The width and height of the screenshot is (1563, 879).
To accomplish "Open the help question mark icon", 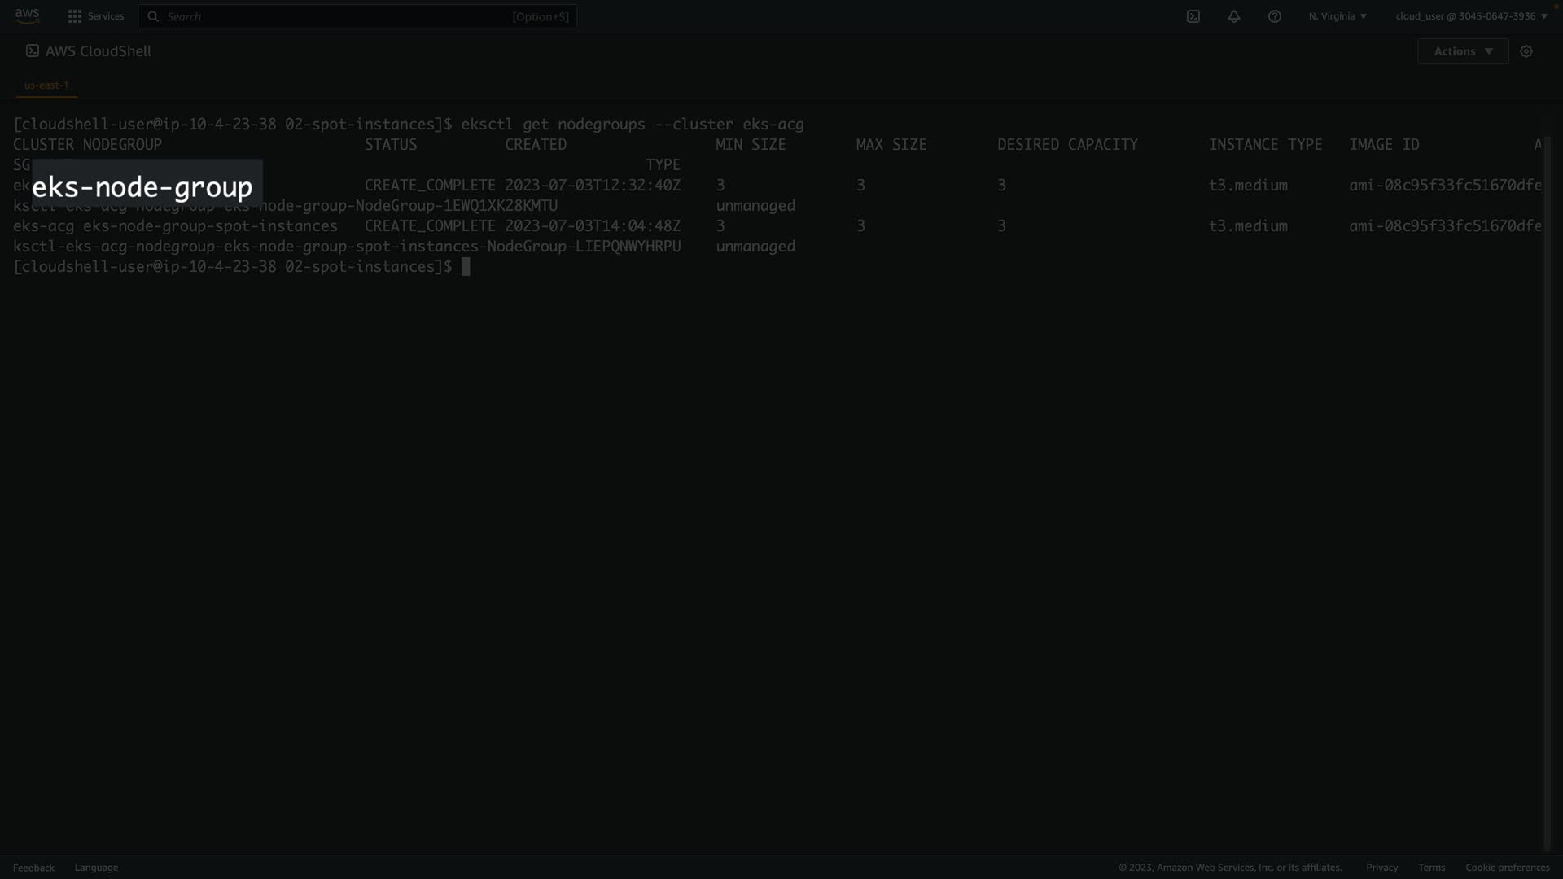I will 1275,16.
